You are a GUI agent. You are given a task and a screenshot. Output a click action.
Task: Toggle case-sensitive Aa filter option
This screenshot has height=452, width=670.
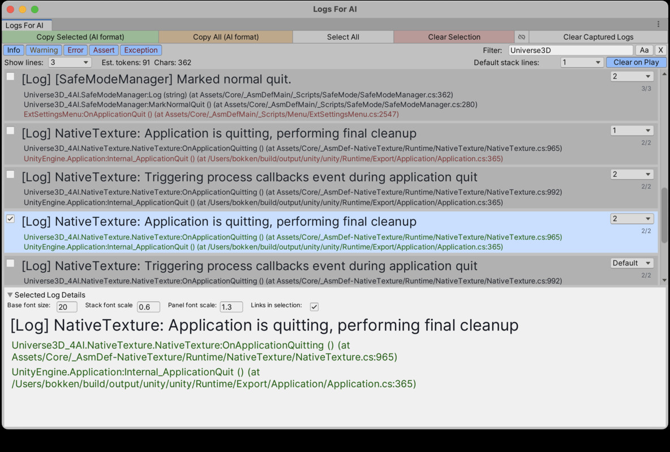[x=644, y=50]
